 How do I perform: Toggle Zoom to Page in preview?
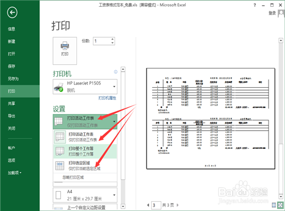click(280, 205)
